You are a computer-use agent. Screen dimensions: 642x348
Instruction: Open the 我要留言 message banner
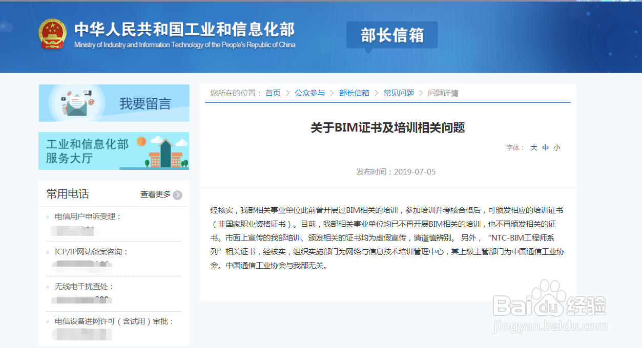[114, 103]
